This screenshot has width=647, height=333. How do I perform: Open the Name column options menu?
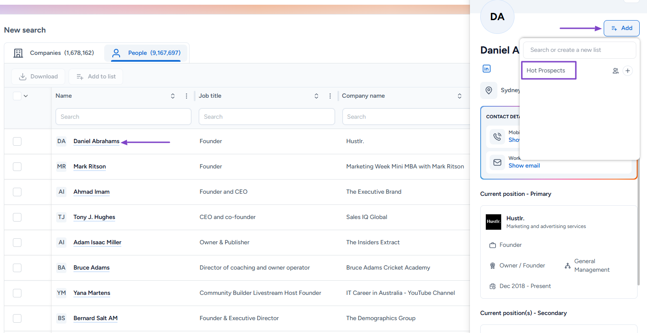pyautogui.click(x=187, y=96)
